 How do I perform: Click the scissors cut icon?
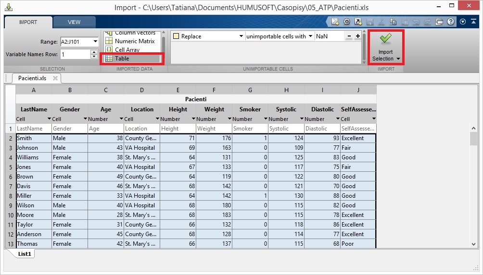(x=381, y=22)
